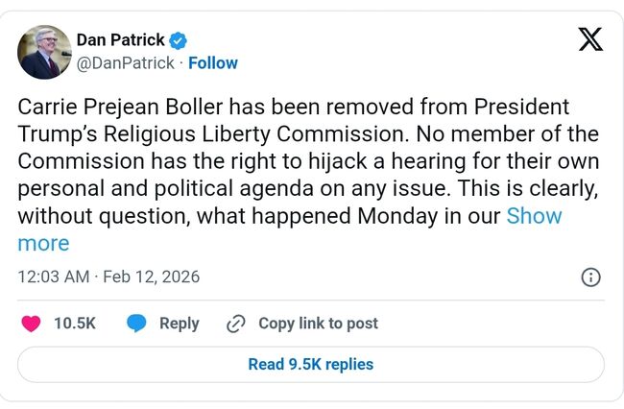This screenshot has width=624, height=409.
Task: Open Read 9.5K replies
Action: point(311,365)
